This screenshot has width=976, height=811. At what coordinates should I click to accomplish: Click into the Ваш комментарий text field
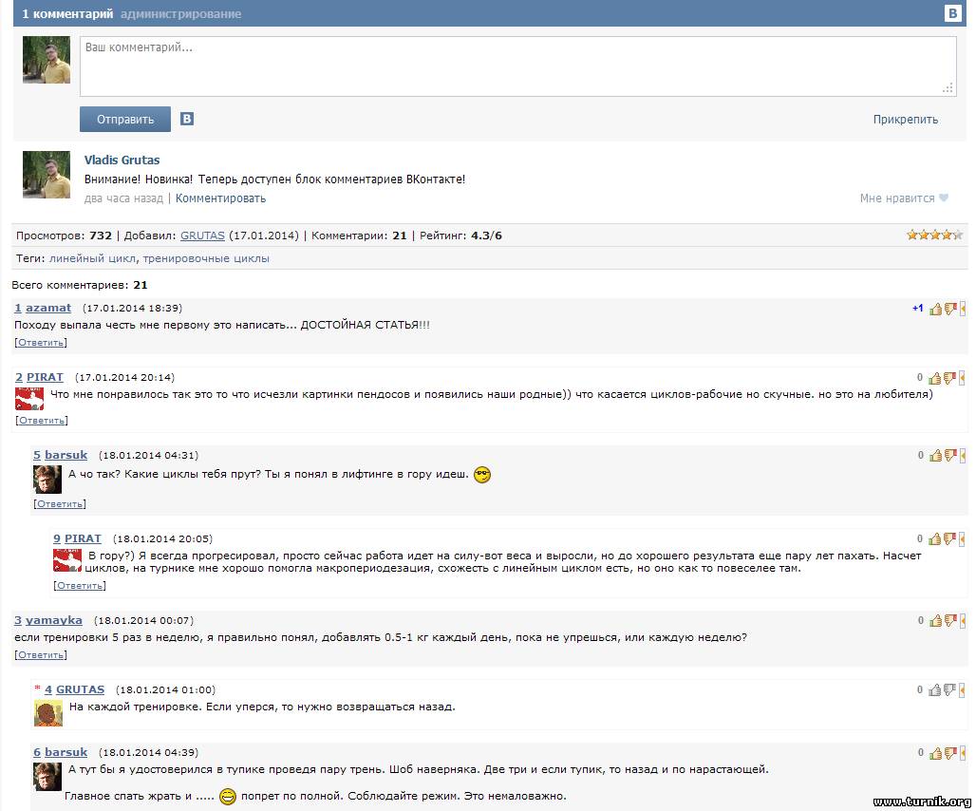point(517,66)
